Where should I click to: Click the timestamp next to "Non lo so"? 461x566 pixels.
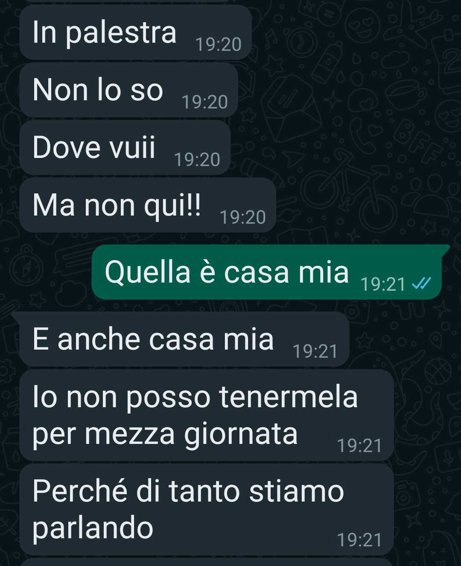[x=205, y=102]
